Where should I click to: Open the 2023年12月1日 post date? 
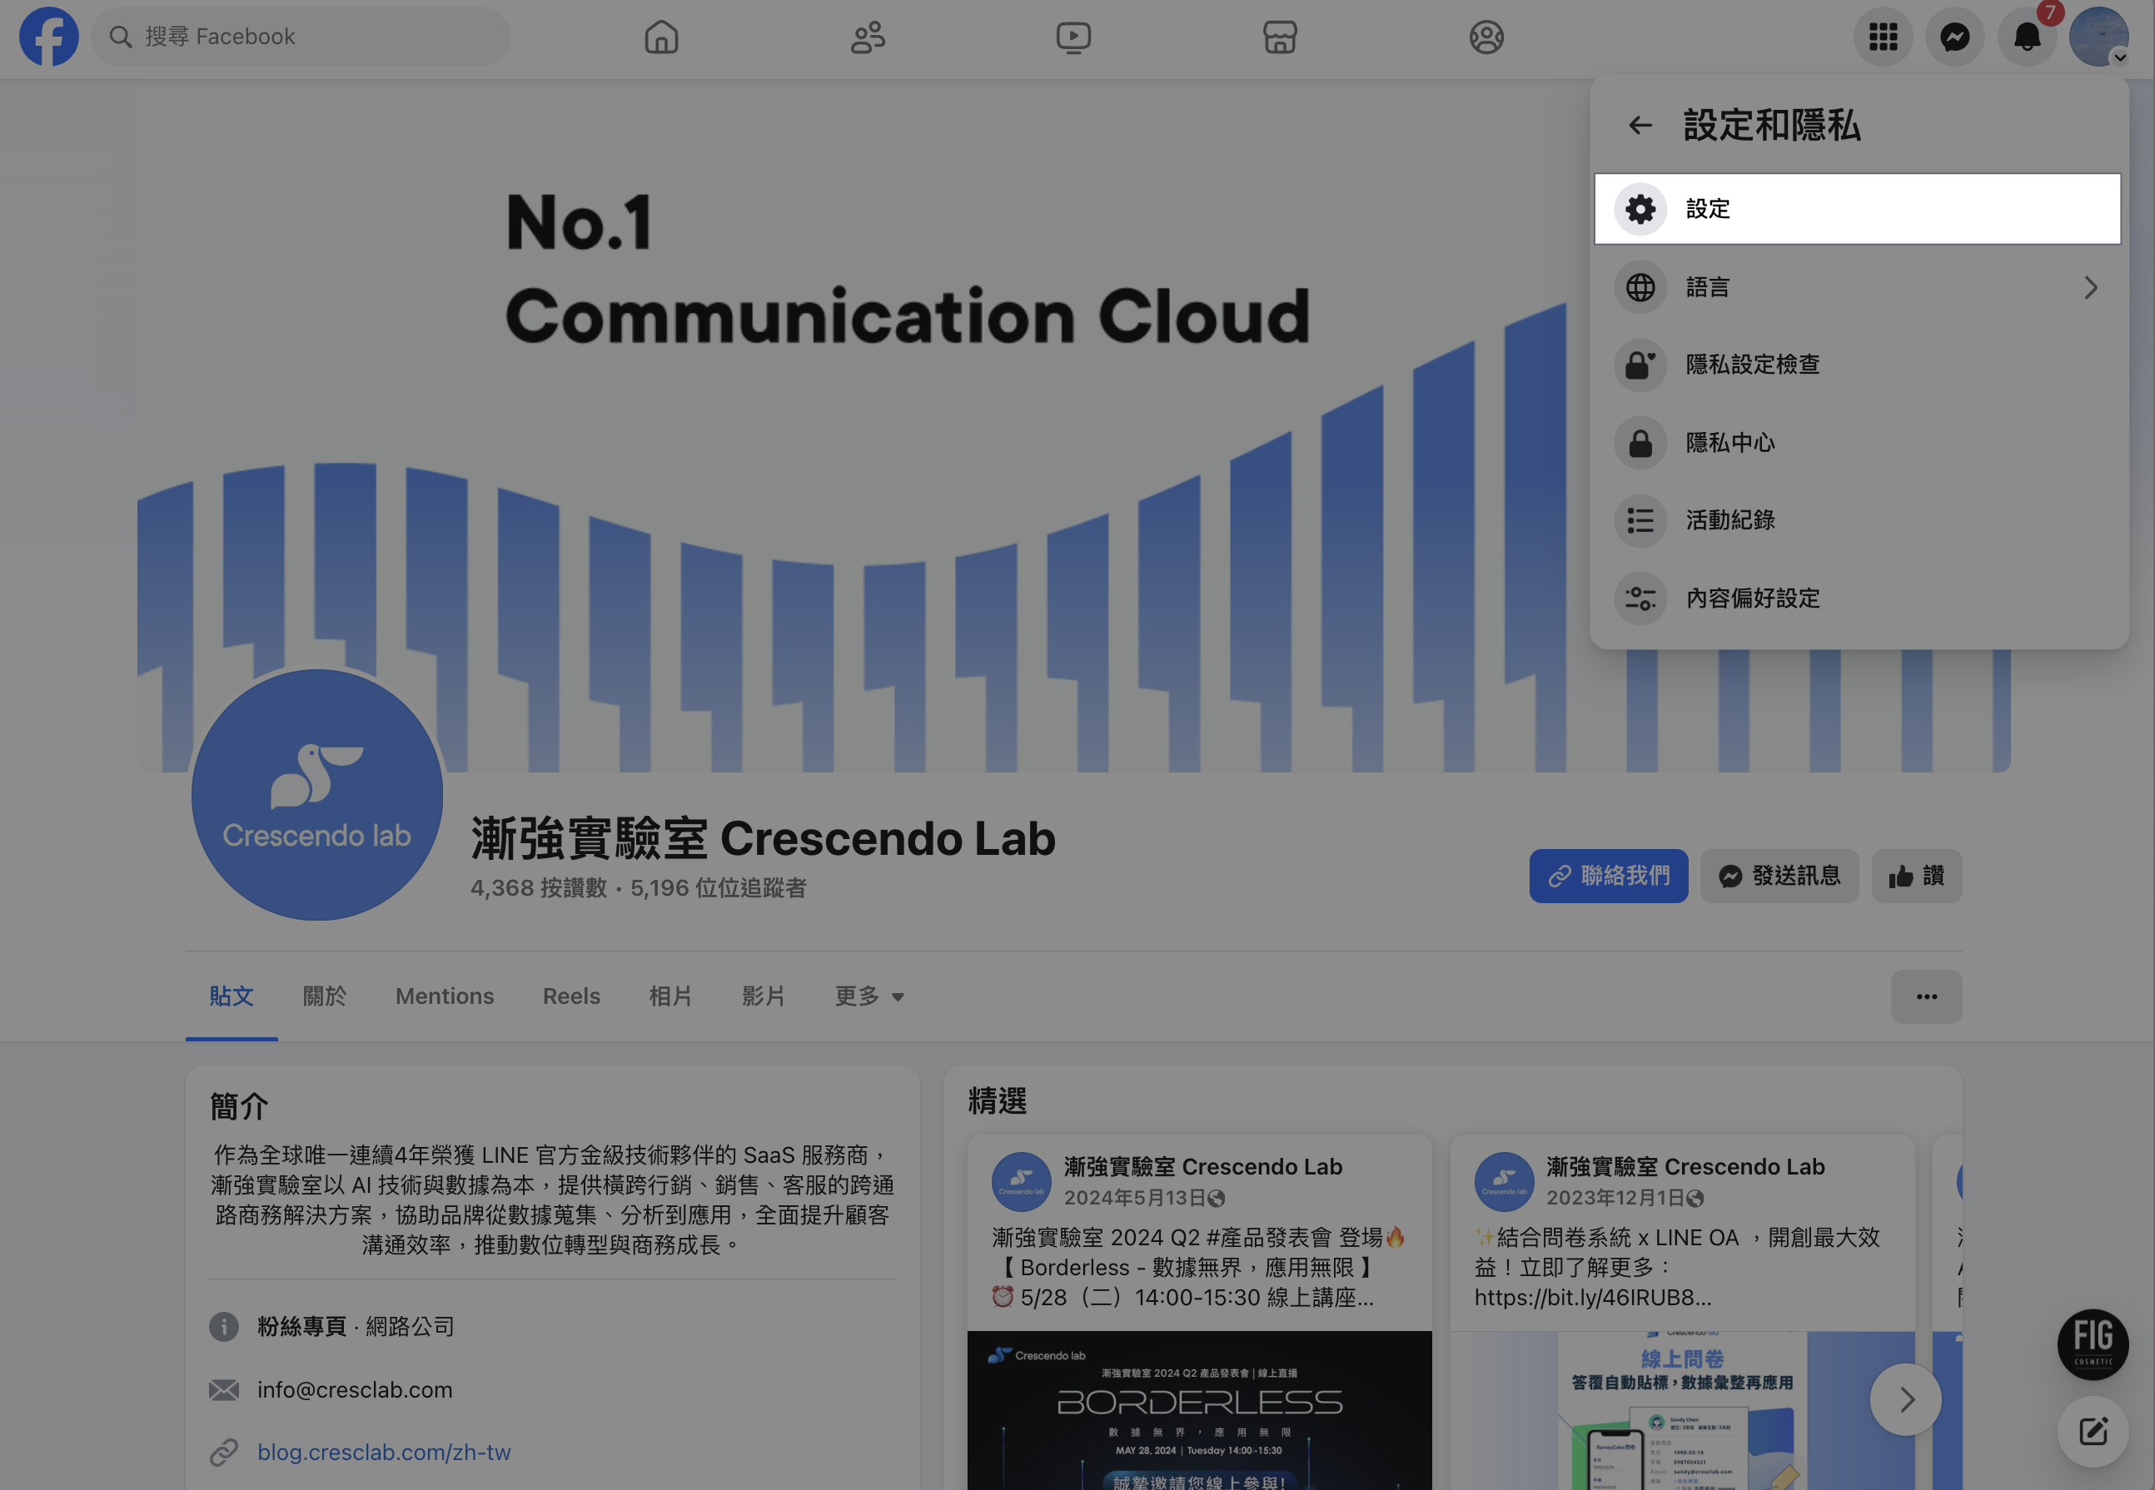pos(1615,1198)
